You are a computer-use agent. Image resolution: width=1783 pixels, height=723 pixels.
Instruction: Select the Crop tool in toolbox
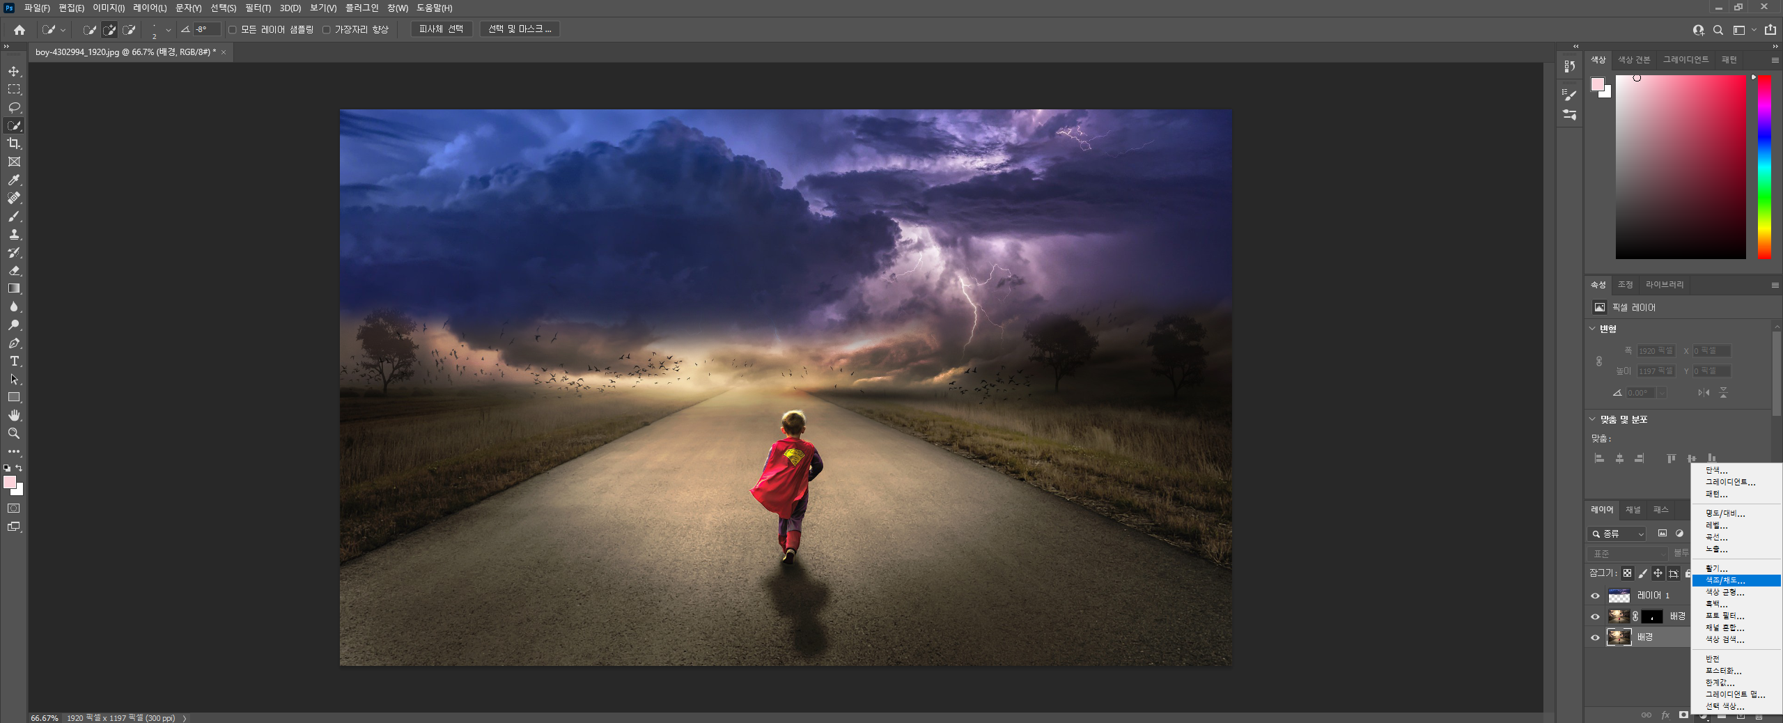[14, 143]
